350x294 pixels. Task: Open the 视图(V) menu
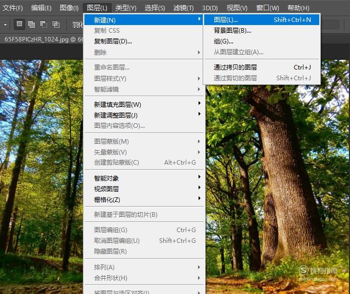tap(237, 8)
